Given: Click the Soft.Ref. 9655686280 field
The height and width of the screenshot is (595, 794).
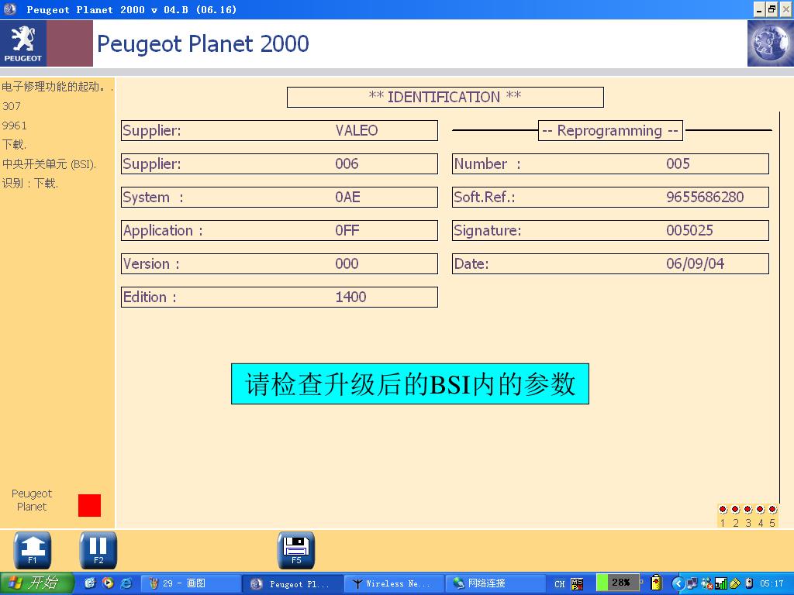Looking at the screenshot, I should [611, 198].
